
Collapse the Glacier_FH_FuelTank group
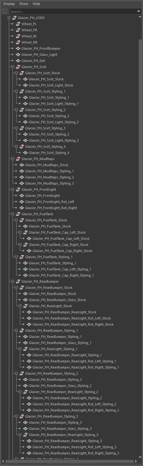(x=13, y=214)
